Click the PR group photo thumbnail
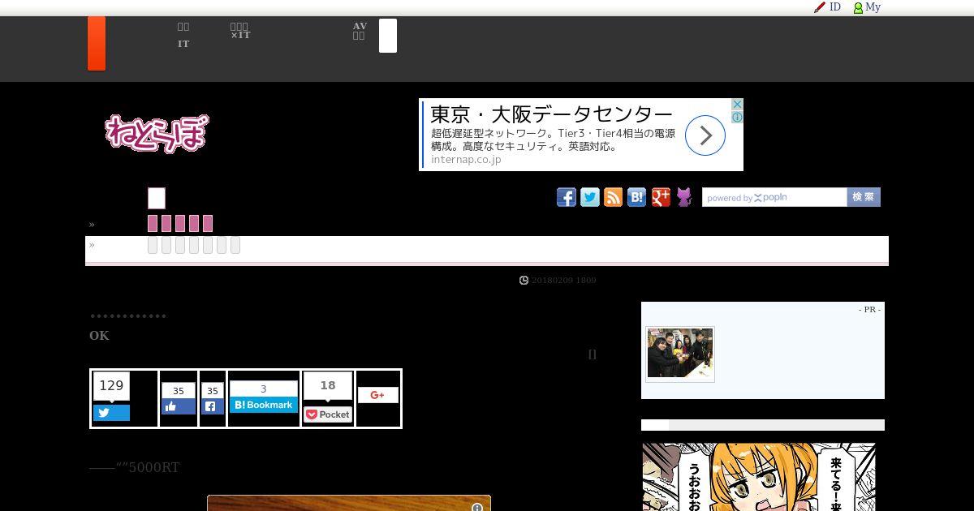The image size is (974, 511). point(680,354)
